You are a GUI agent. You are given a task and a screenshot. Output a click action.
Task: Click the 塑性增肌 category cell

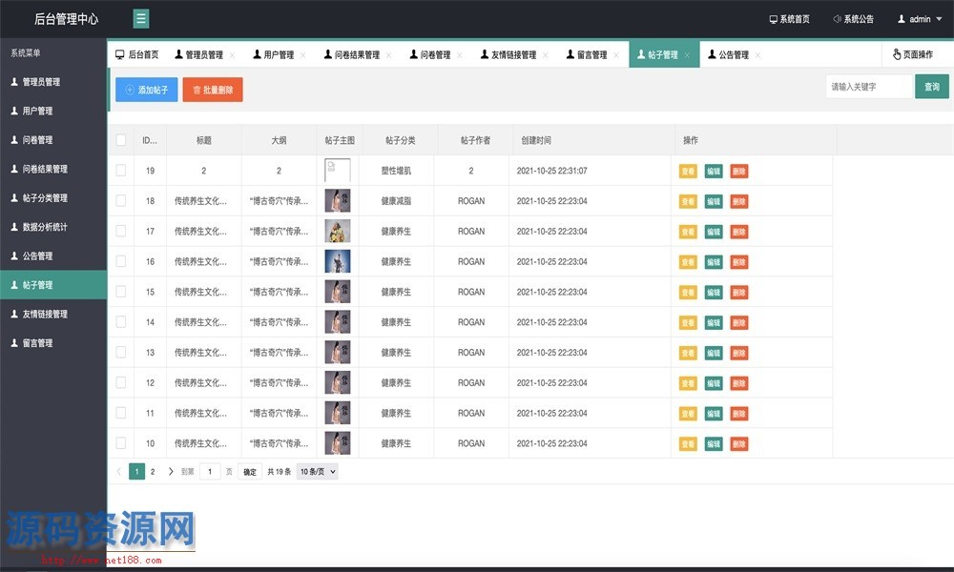[396, 171]
